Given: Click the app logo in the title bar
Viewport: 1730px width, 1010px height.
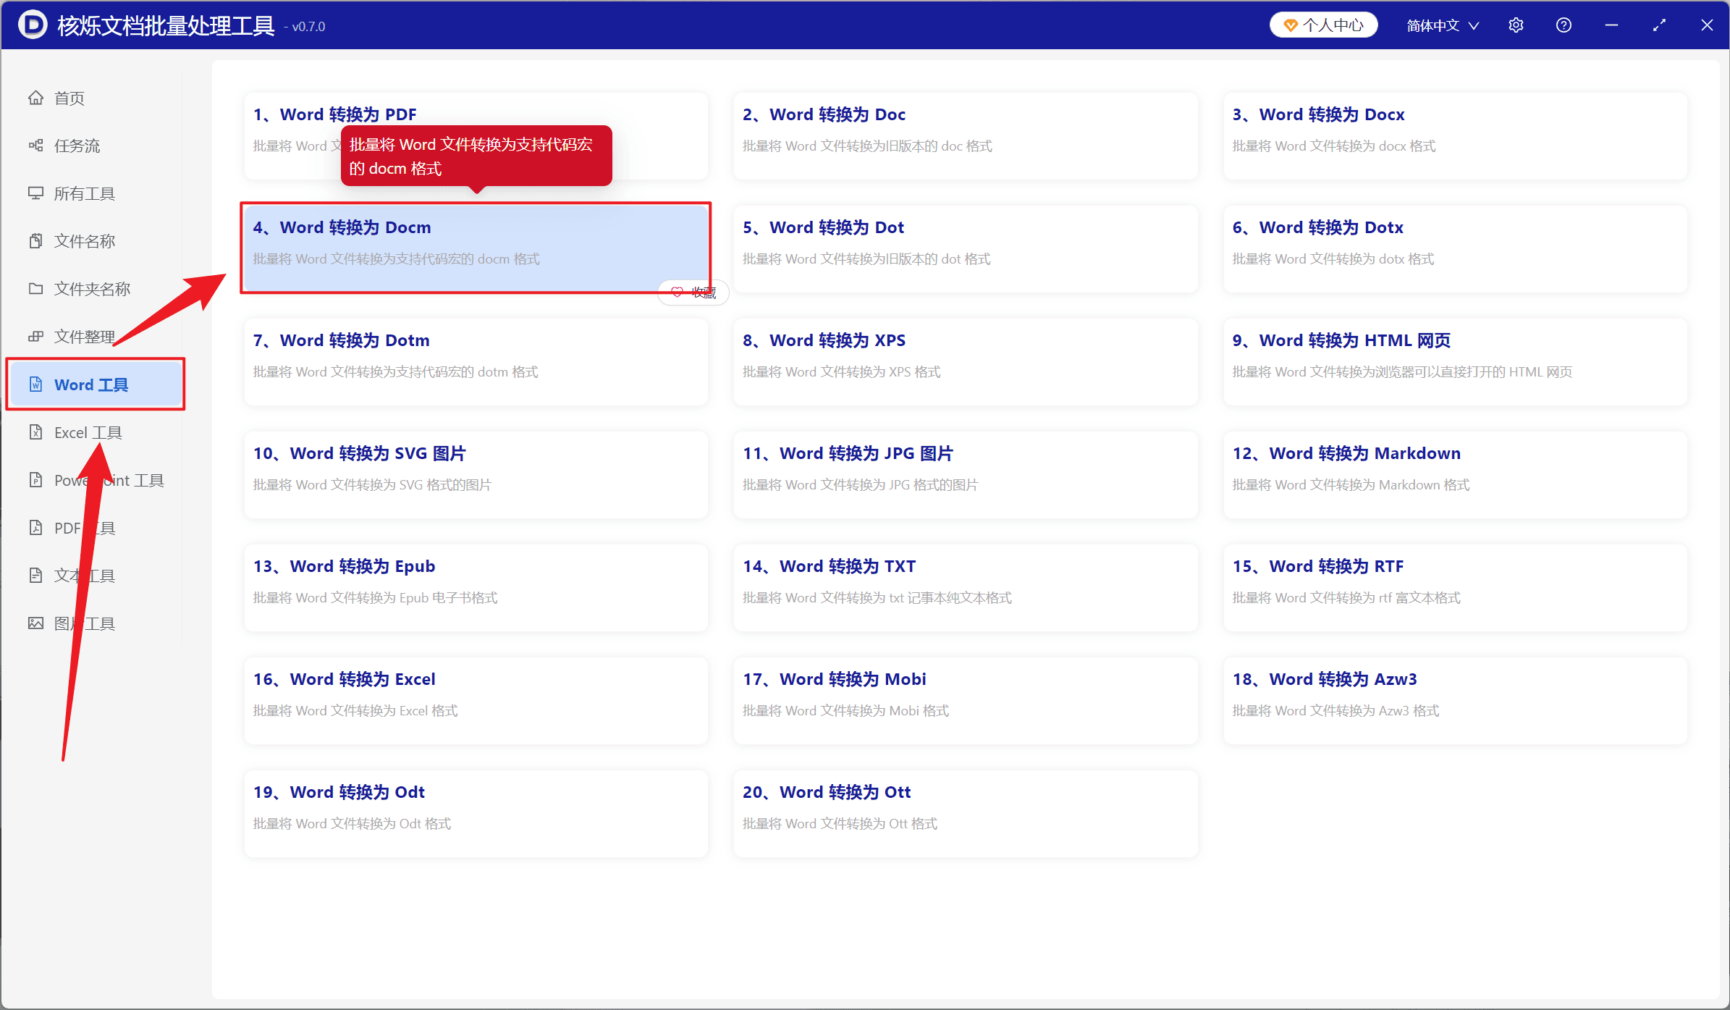Looking at the screenshot, I should tap(32, 25).
